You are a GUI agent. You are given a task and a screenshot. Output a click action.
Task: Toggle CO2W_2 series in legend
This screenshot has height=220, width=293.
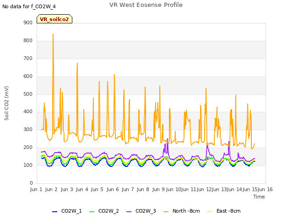(x=104, y=211)
